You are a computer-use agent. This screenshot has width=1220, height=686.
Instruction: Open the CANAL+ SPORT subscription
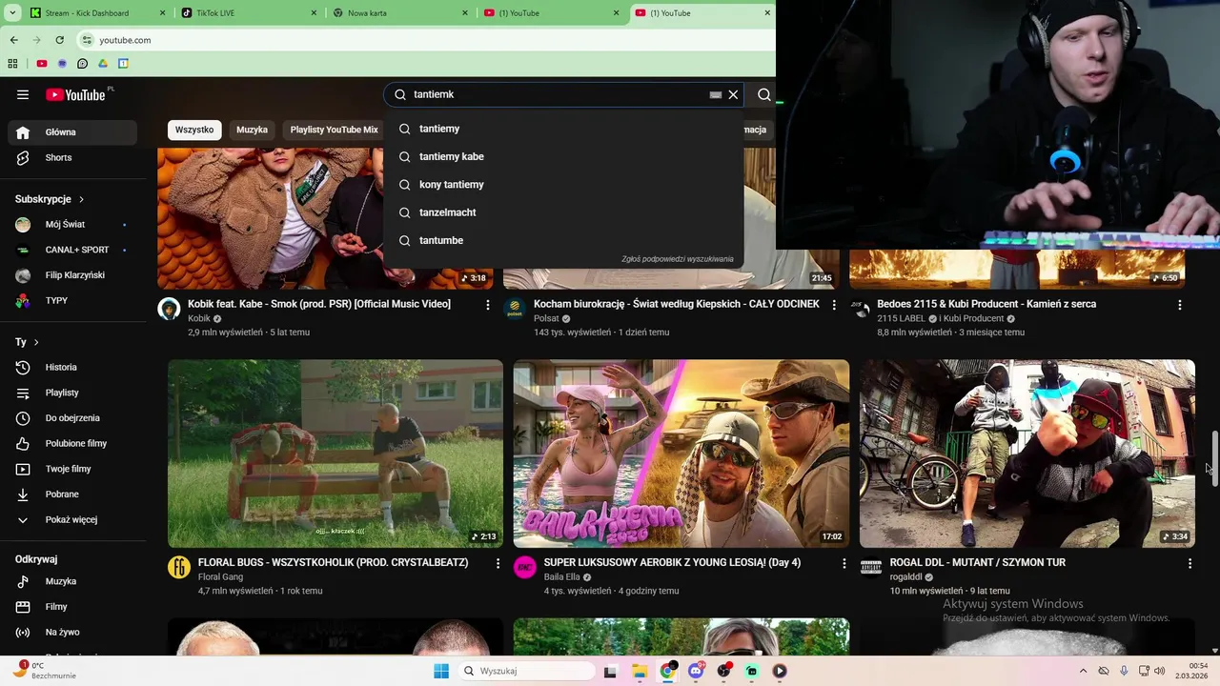point(71,250)
